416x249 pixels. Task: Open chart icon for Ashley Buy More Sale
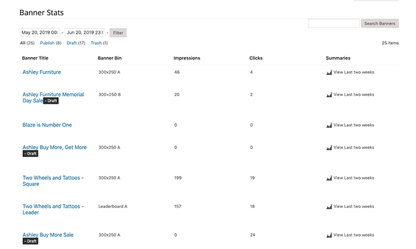point(329,235)
